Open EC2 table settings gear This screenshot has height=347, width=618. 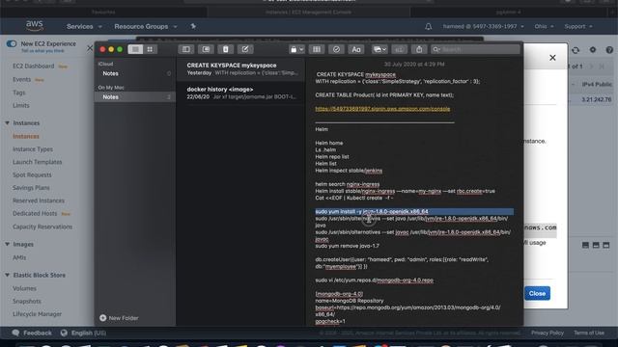pos(593,50)
